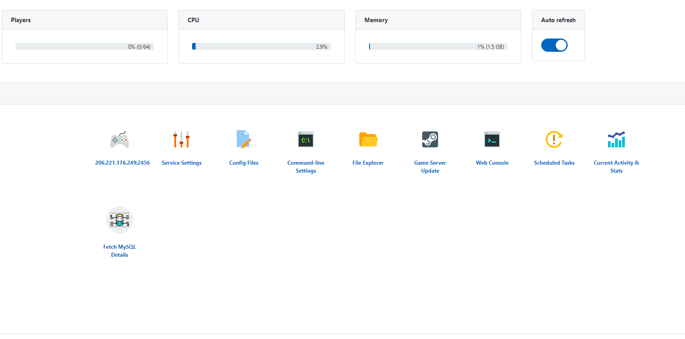Open Current Activity & Stats chart icon
This screenshot has height=339, width=685.
[x=616, y=139]
